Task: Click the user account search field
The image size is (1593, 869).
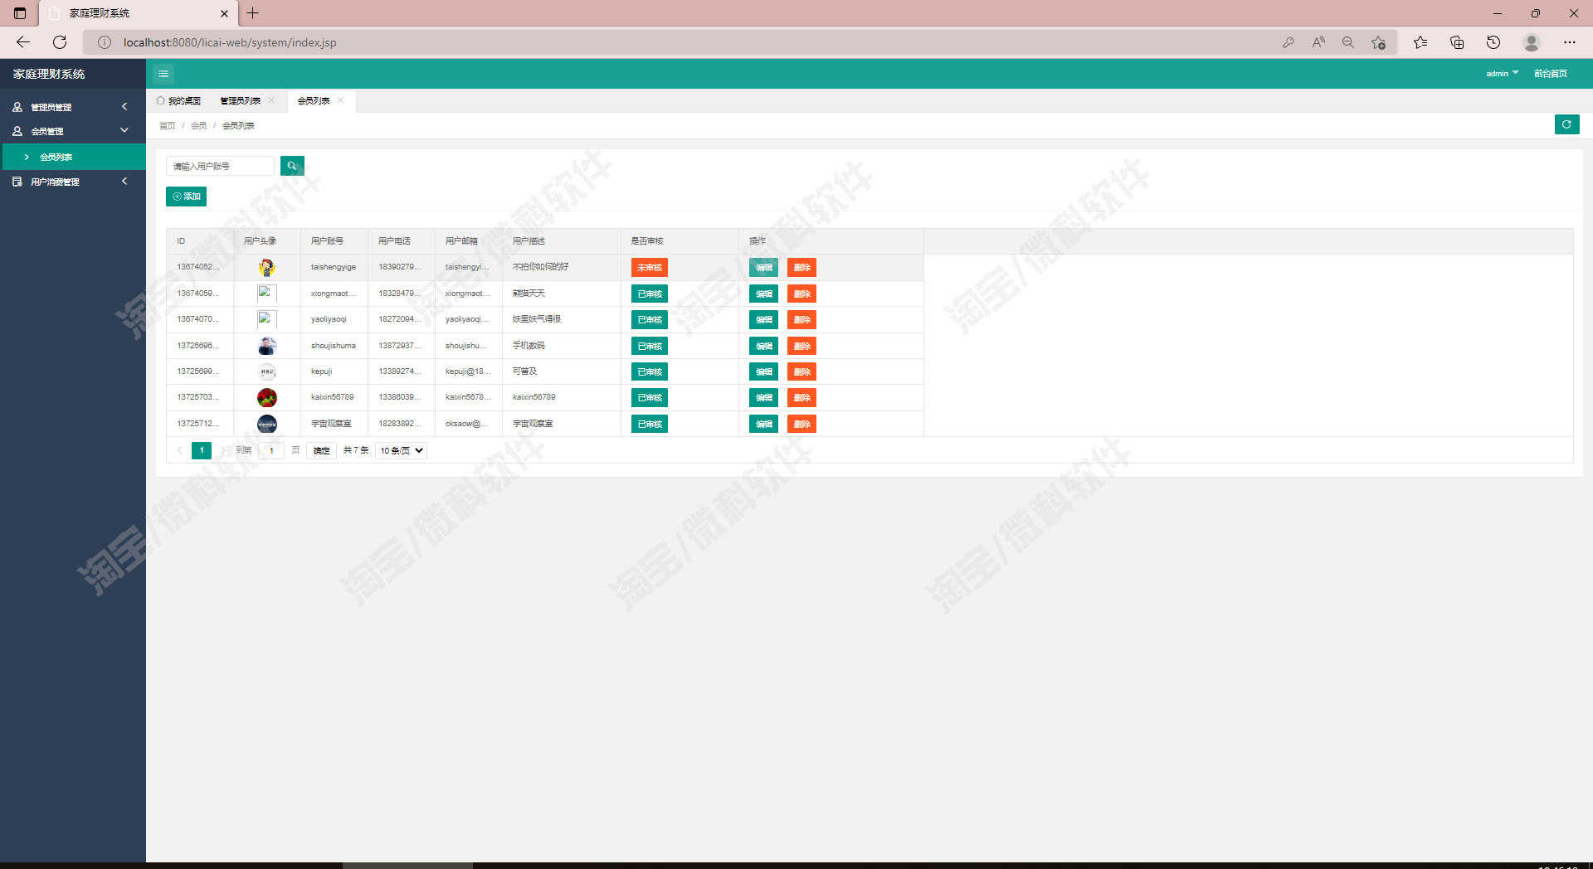Action: click(x=220, y=166)
